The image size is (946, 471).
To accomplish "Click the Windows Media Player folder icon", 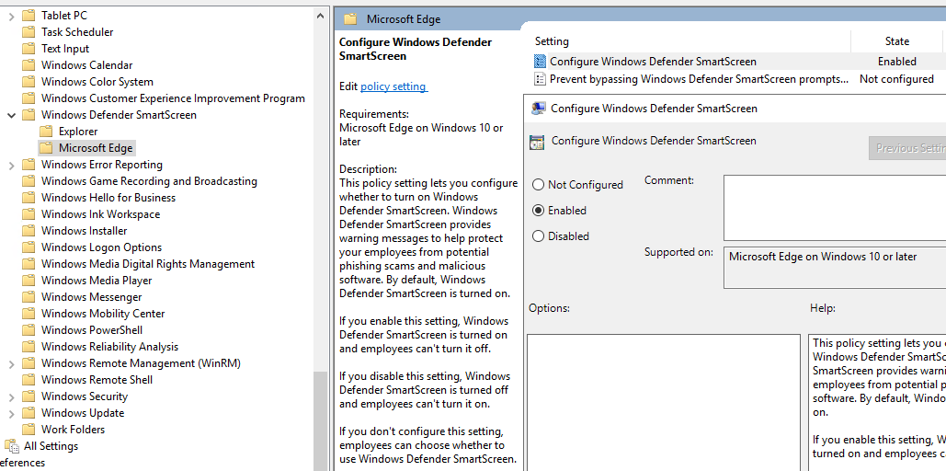I will click(28, 281).
